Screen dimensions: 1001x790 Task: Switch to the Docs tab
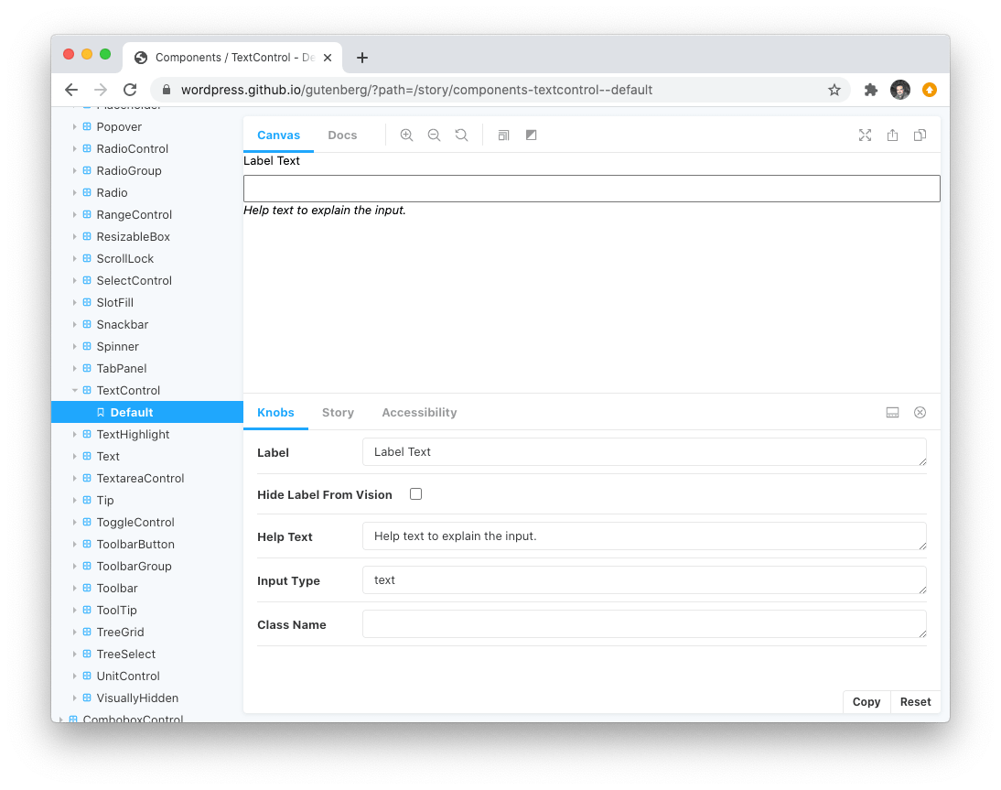click(x=342, y=135)
